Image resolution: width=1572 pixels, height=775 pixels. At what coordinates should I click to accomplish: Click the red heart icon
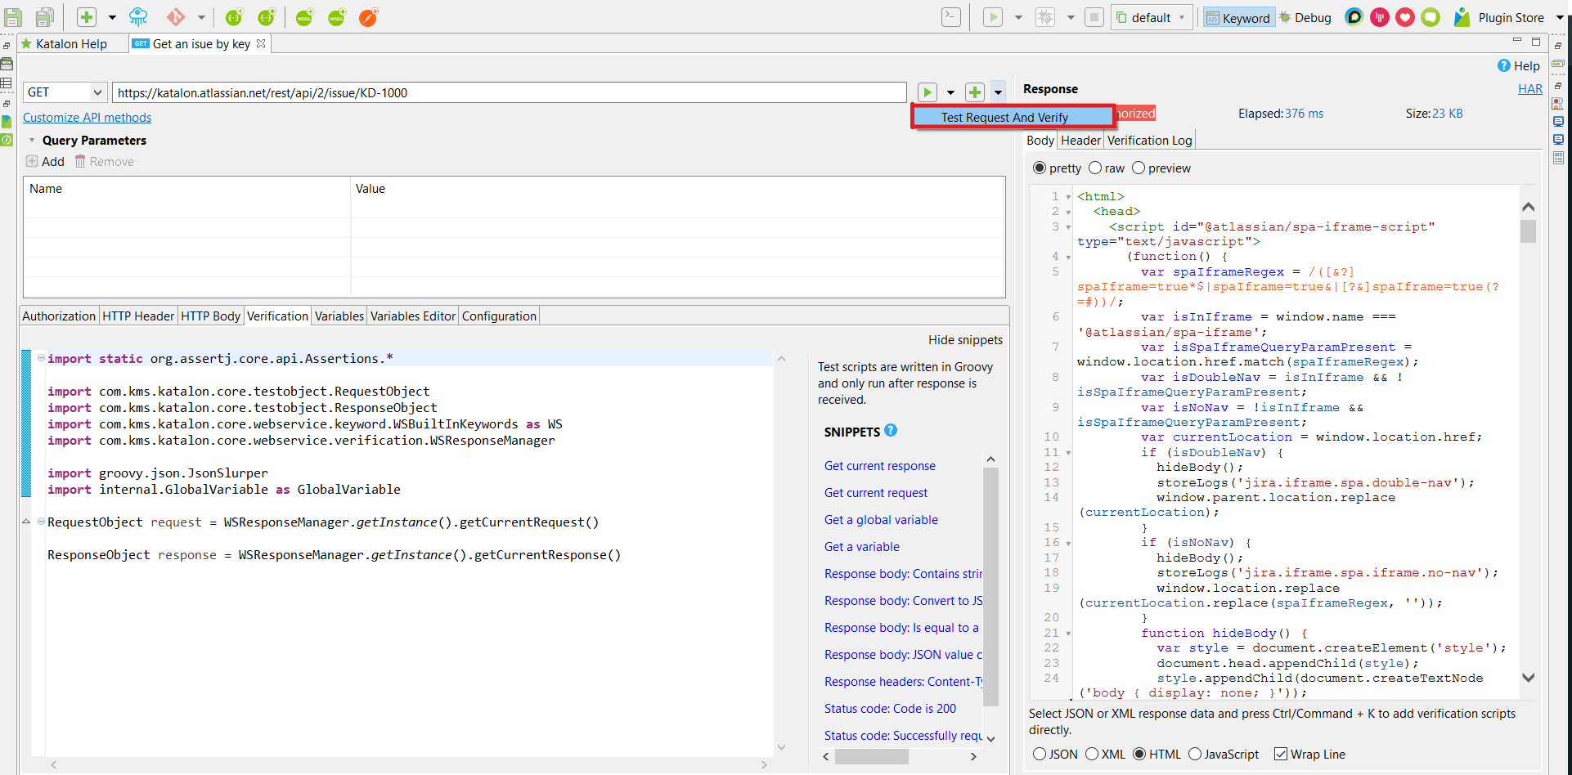click(1405, 17)
